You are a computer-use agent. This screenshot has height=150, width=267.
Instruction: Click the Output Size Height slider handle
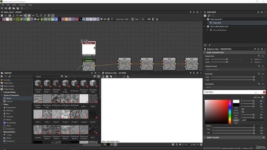(x=227, y=62)
